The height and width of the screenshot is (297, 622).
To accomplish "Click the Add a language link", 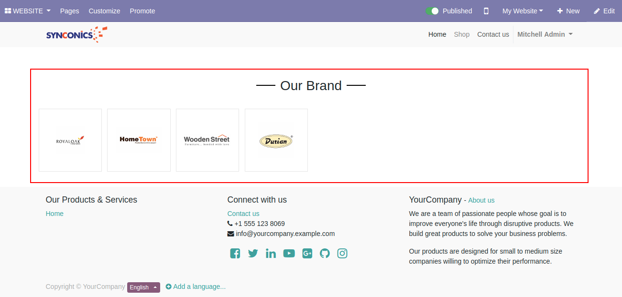I will coord(196,287).
